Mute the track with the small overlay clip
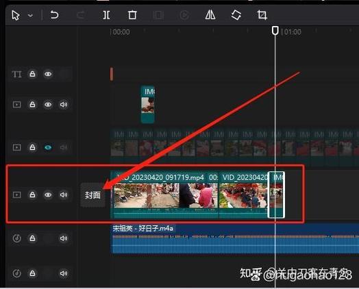Image resolution: width=359 pixels, height=289 pixels. (x=64, y=105)
